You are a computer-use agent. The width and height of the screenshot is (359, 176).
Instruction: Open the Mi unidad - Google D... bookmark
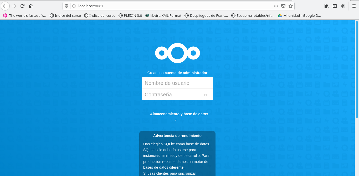tap(299, 15)
